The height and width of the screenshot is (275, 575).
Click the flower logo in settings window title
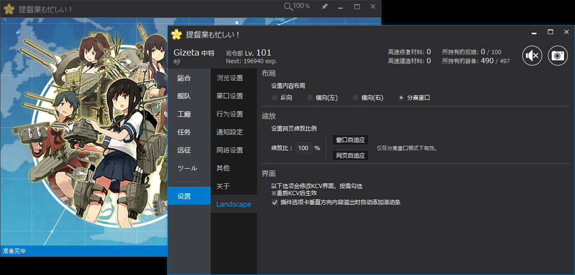[176, 34]
